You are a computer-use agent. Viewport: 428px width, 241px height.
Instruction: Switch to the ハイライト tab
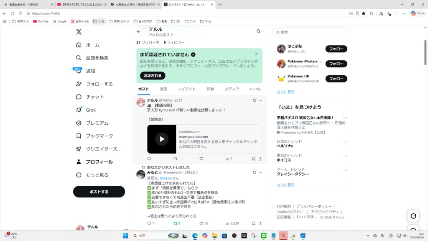(x=187, y=89)
